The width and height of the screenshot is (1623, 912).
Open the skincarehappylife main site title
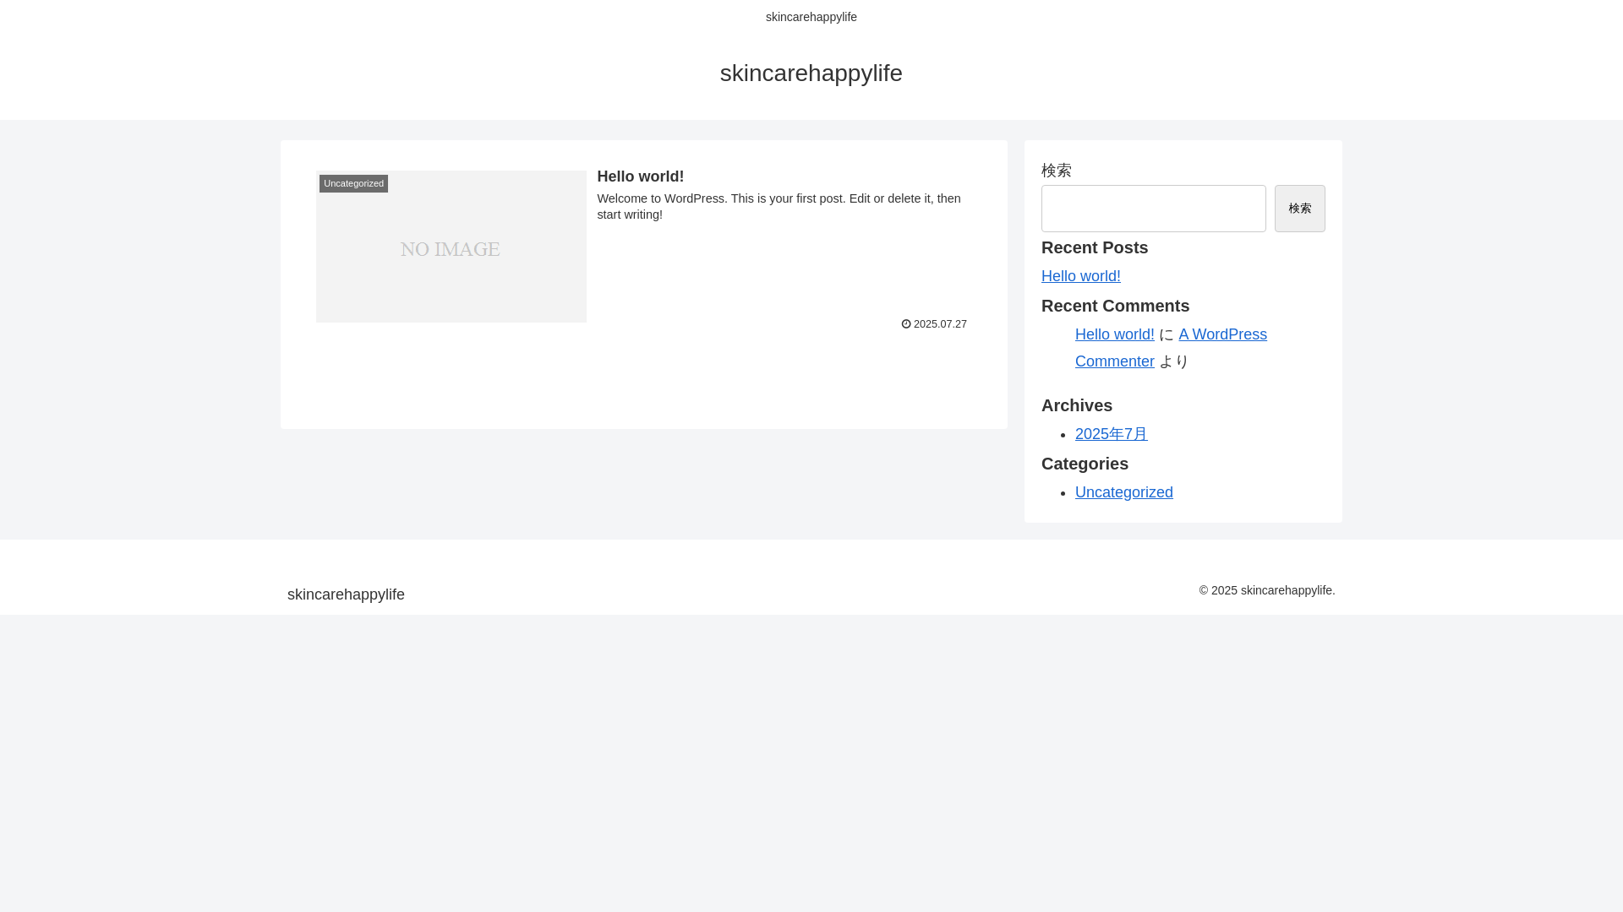click(811, 73)
